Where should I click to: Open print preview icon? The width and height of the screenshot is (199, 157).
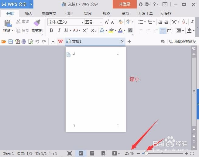(31, 42)
